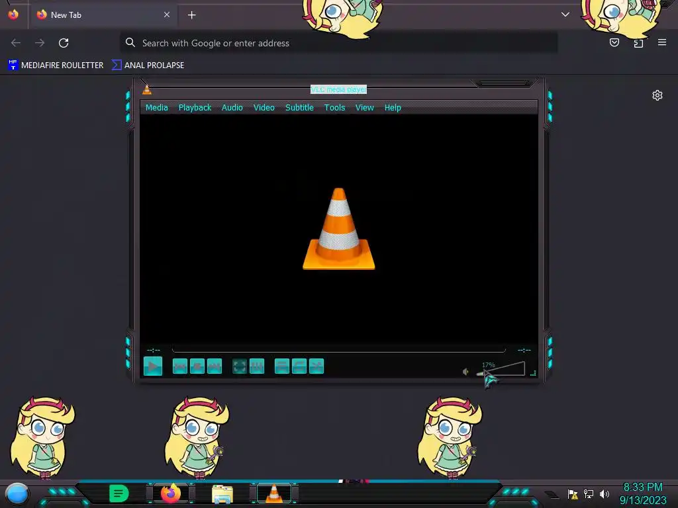
Task: Skip to next media in VLC
Action: 215,366
